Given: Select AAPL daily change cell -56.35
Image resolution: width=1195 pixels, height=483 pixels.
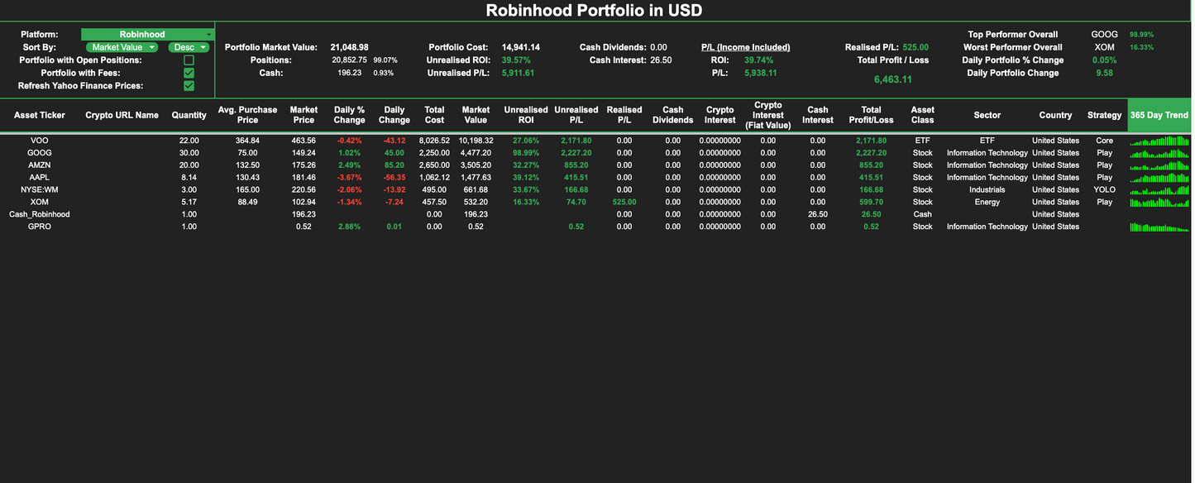Looking at the screenshot, I should (394, 177).
